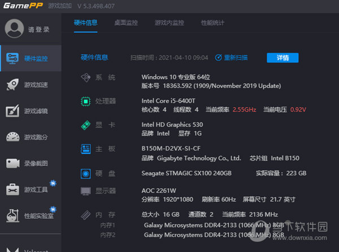Click the 处理器 CPU chip icon
Image resolution: width=339 pixels, height=252 pixels.
tap(86, 101)
